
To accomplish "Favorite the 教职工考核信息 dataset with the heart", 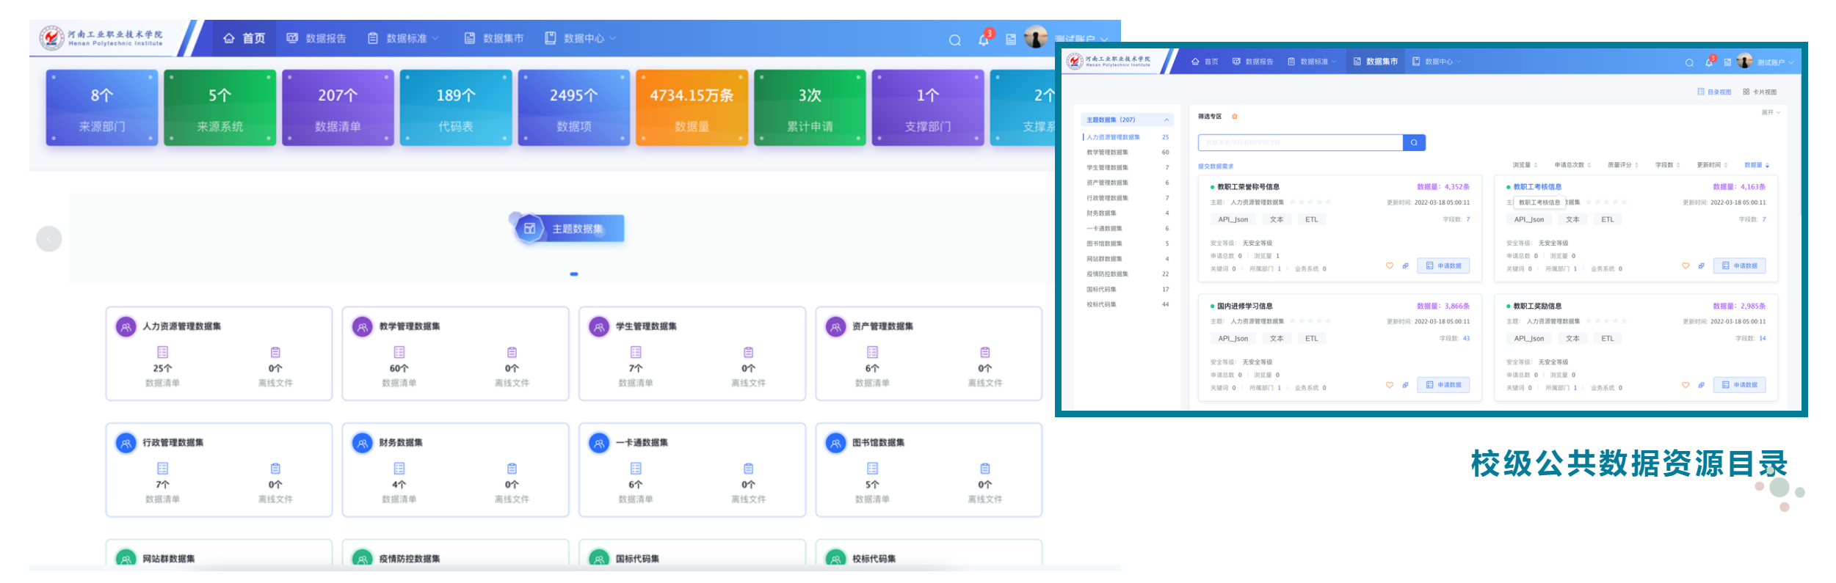I will (1686, 265).
